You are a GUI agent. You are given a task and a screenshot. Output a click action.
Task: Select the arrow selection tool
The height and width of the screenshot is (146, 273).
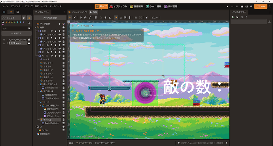pyautogui.click(x=70, y=17)
